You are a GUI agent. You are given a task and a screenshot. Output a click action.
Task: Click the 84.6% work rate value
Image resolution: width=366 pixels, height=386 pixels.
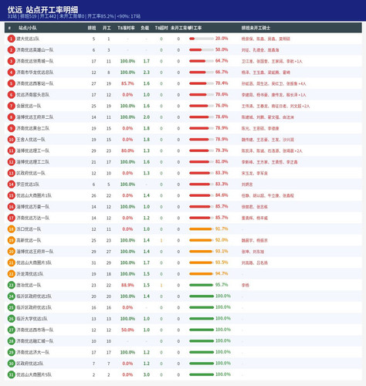tap(222, 195)
